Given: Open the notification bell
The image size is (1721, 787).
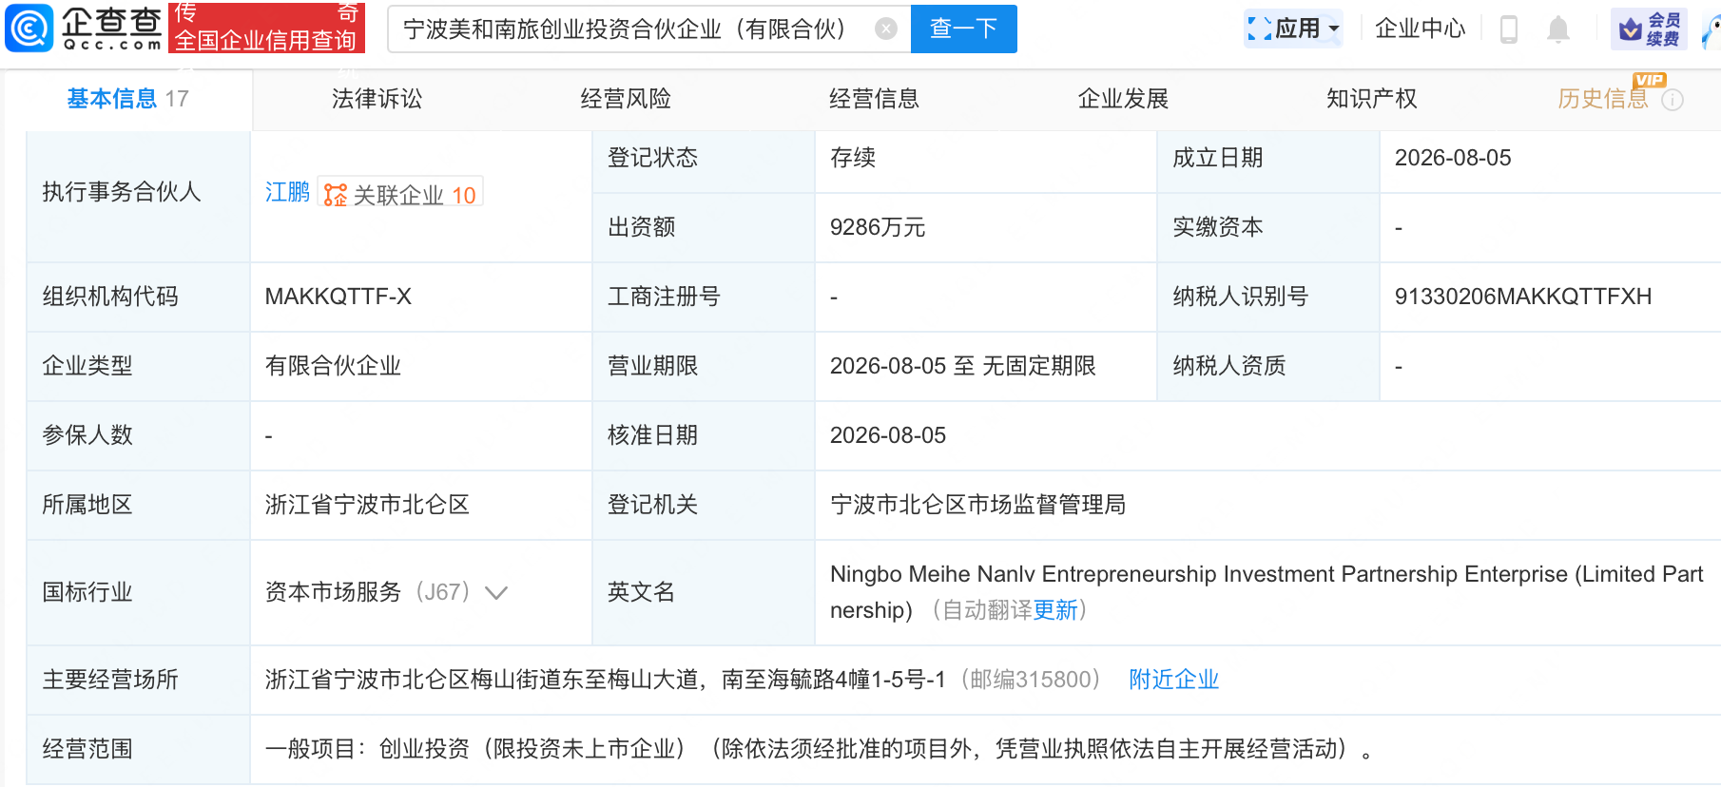Looking at the screenshot, I should pyautogui.click(x=1557, y=29).
